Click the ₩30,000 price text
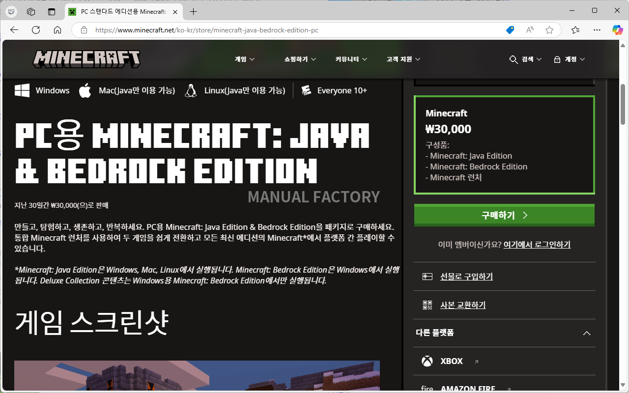Image resolution: width=629 pixels, height=393 pixels. click(x=448, y=129)
